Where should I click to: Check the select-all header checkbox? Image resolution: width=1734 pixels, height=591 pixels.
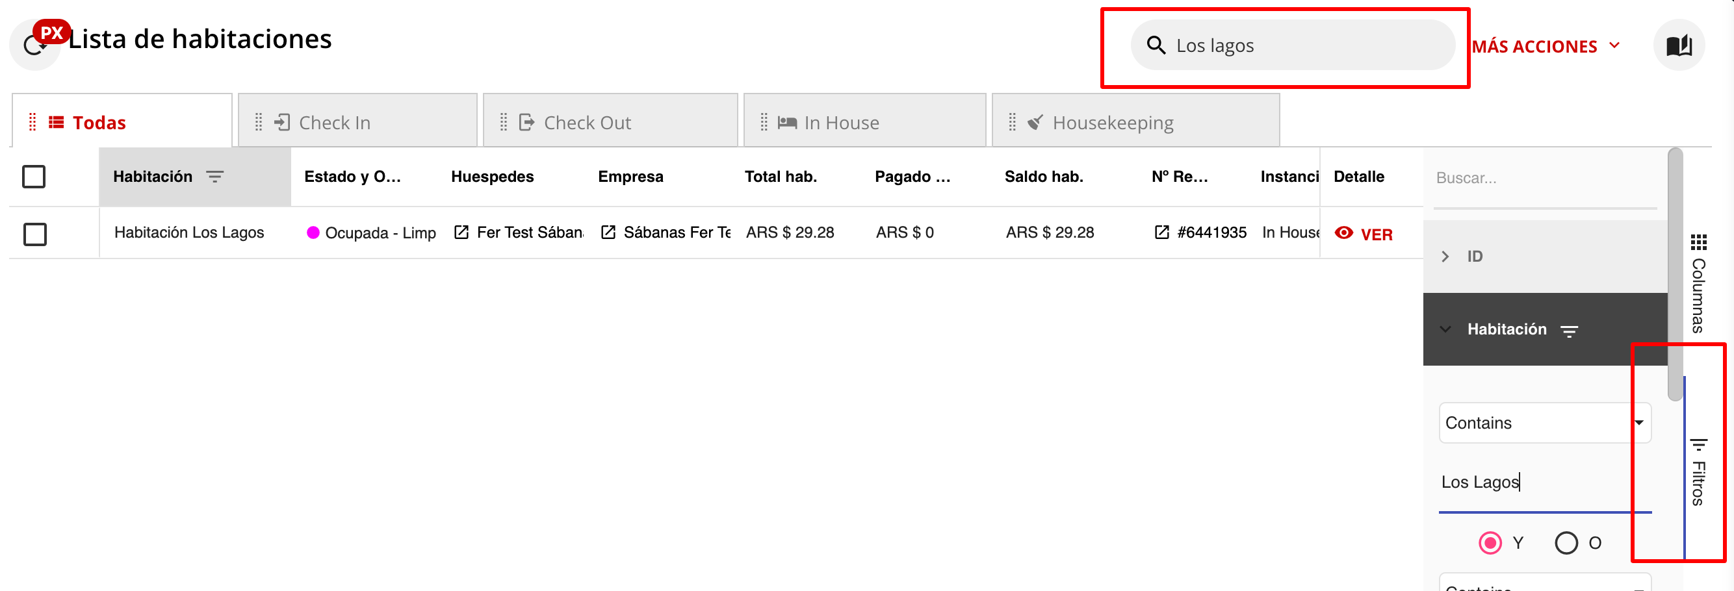[34, 177]
